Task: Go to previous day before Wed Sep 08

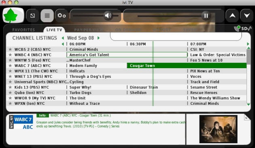Action: (x=63, y=38)
